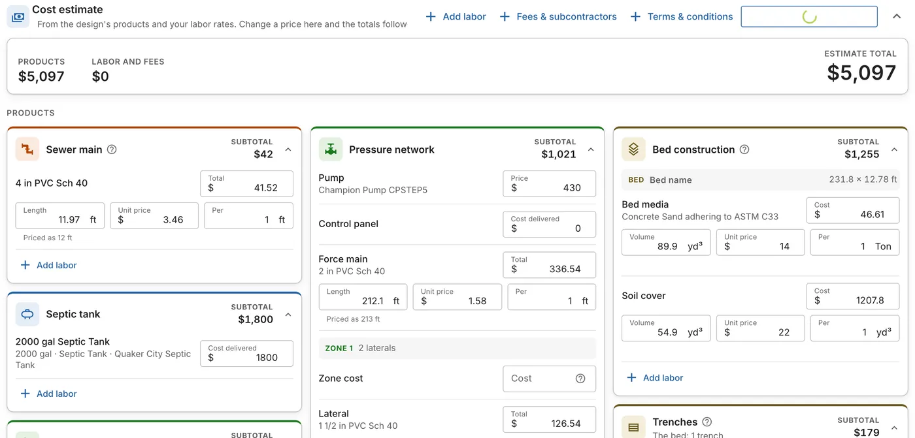
Task: Edit Bed media Unit price 14
Action: [760, 242]
